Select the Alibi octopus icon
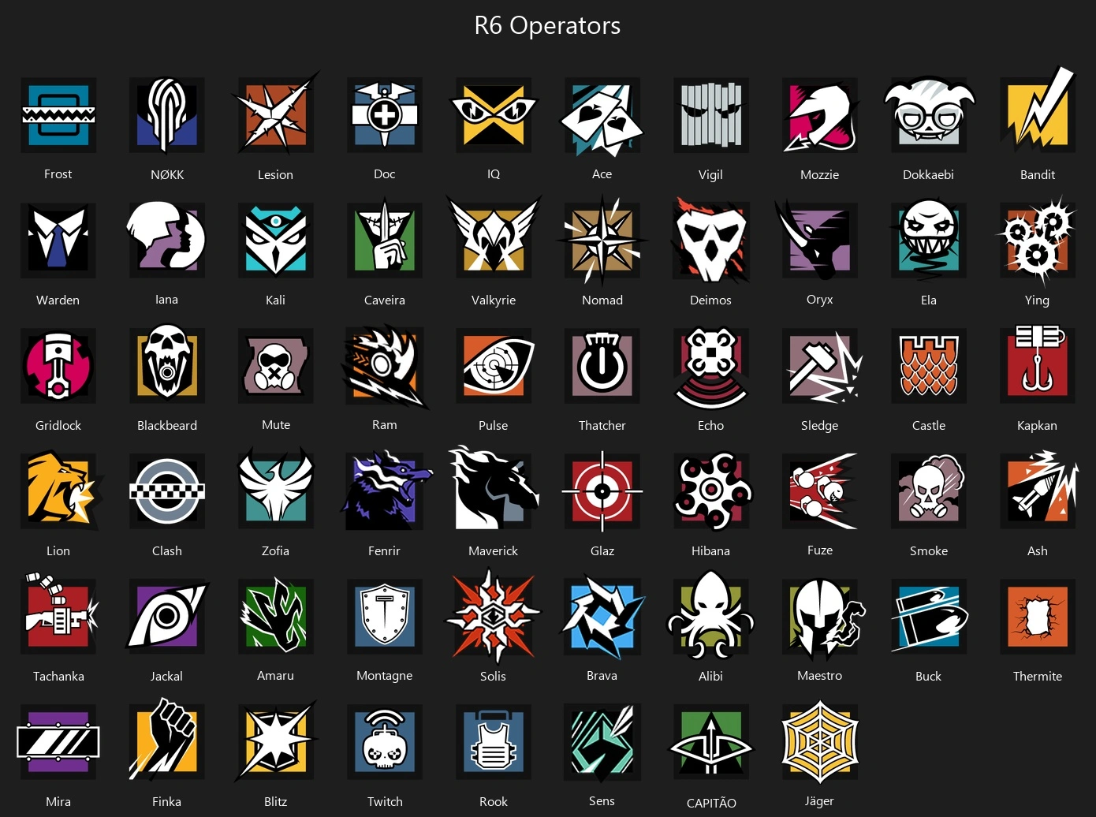Image resolution: width=1096 pixels, height=817 pixels. (711, 617)
